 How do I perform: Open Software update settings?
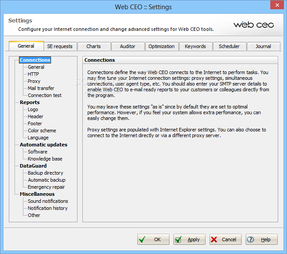[37, 152]
